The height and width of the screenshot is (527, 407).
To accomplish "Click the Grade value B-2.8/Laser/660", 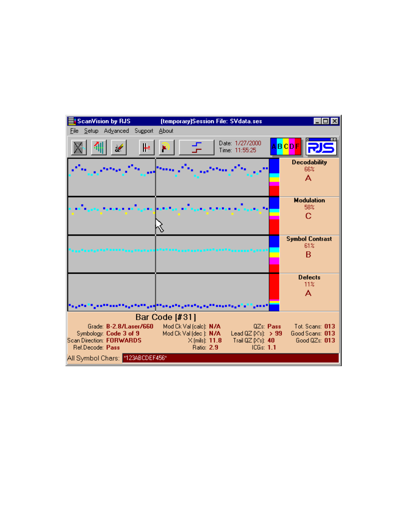I will pos(130,326).
